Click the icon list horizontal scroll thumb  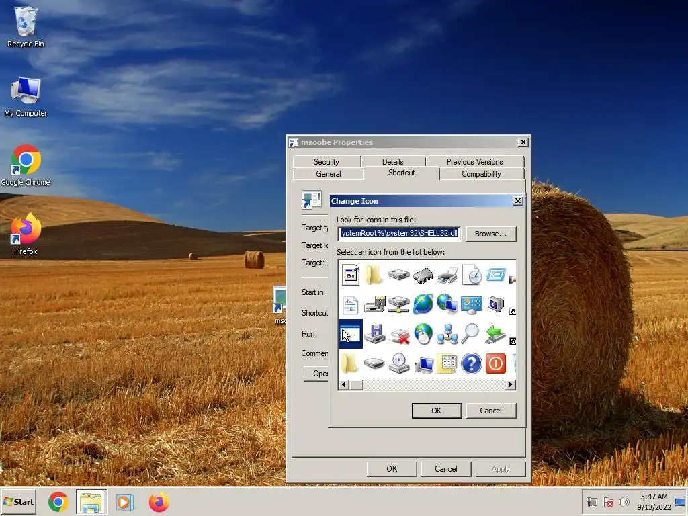(x=356, y=385)
